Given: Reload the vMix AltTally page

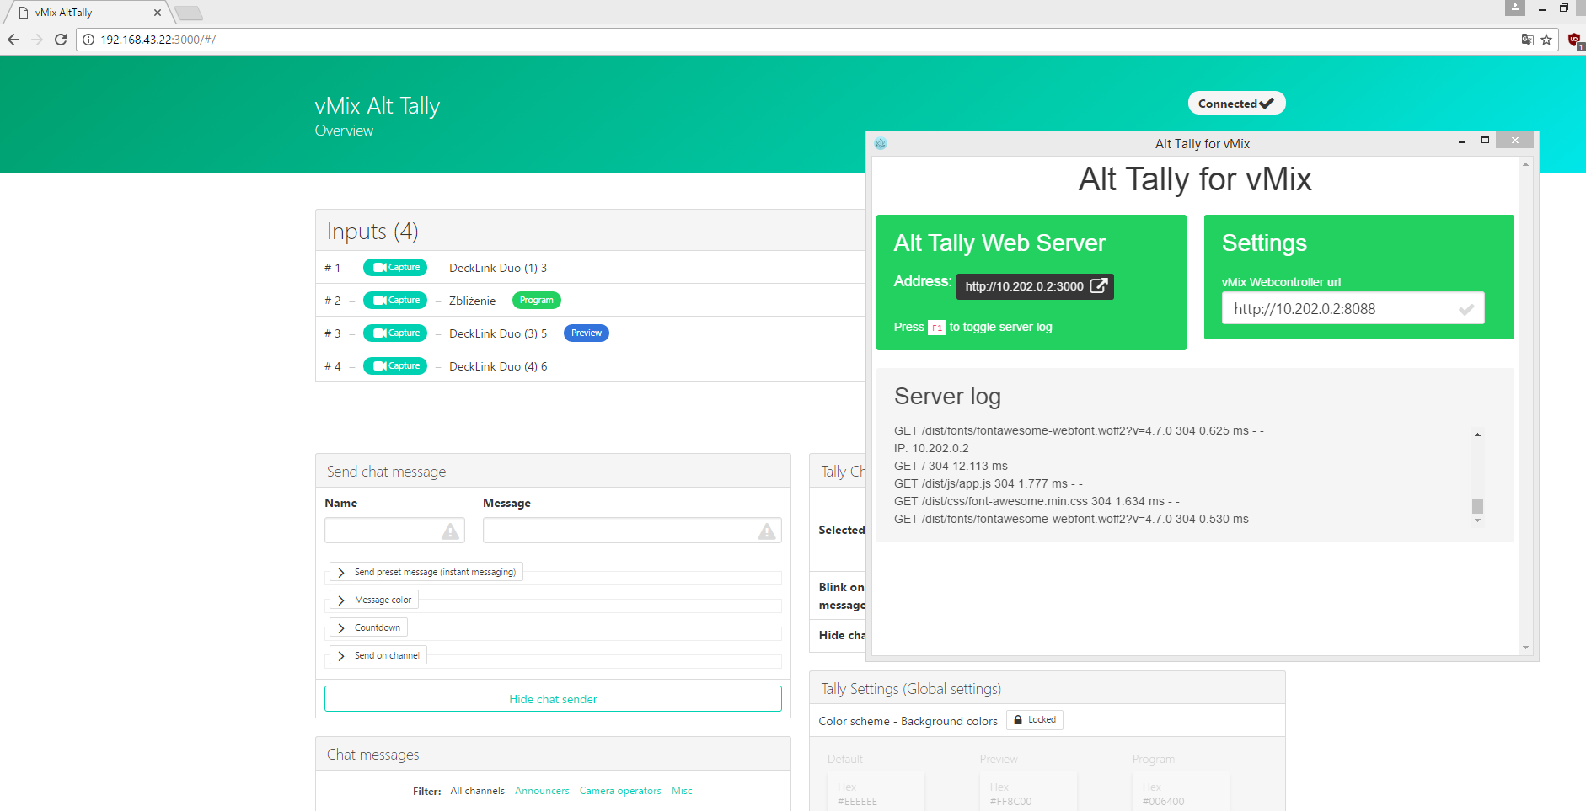Looking at the screenshot, I should 61,40.
